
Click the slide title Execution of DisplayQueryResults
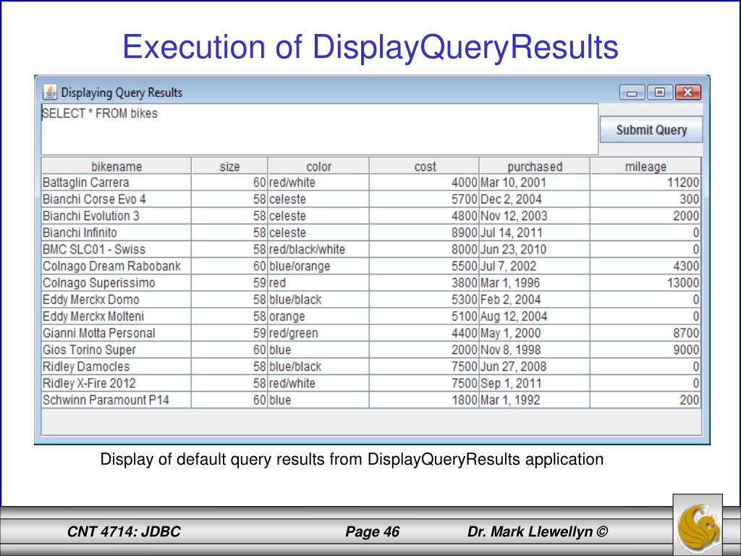point(370,47)
